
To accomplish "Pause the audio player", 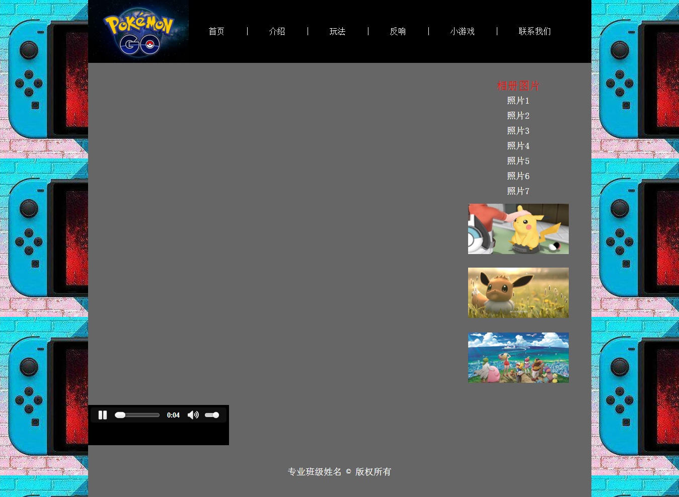I will [103, 415].
